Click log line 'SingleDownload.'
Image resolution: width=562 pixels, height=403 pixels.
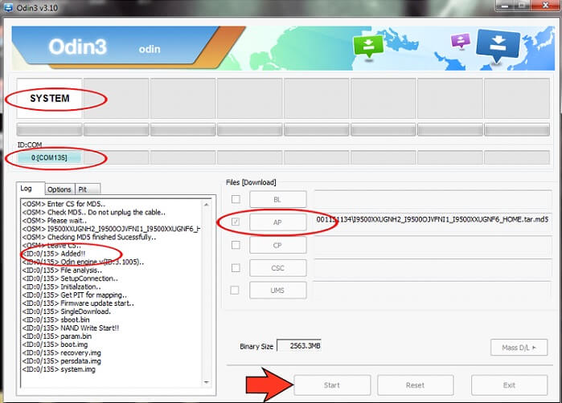click(67, 311)
